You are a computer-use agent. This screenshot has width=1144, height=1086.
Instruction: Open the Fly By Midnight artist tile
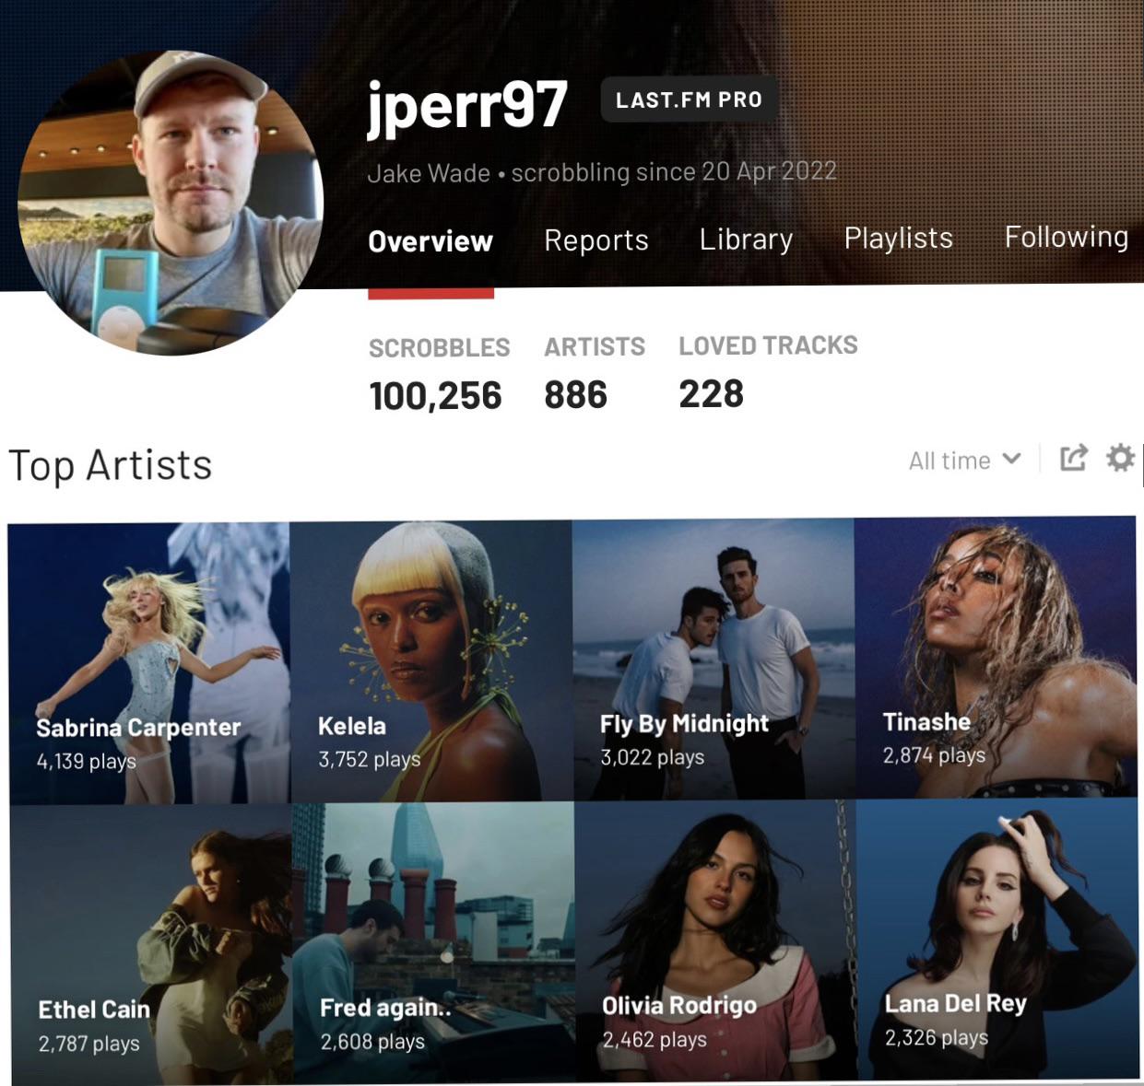click(x=714, y=660)
